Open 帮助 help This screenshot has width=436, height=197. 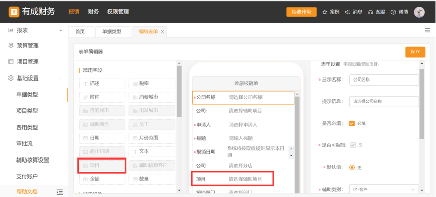(x=399, y=12)
